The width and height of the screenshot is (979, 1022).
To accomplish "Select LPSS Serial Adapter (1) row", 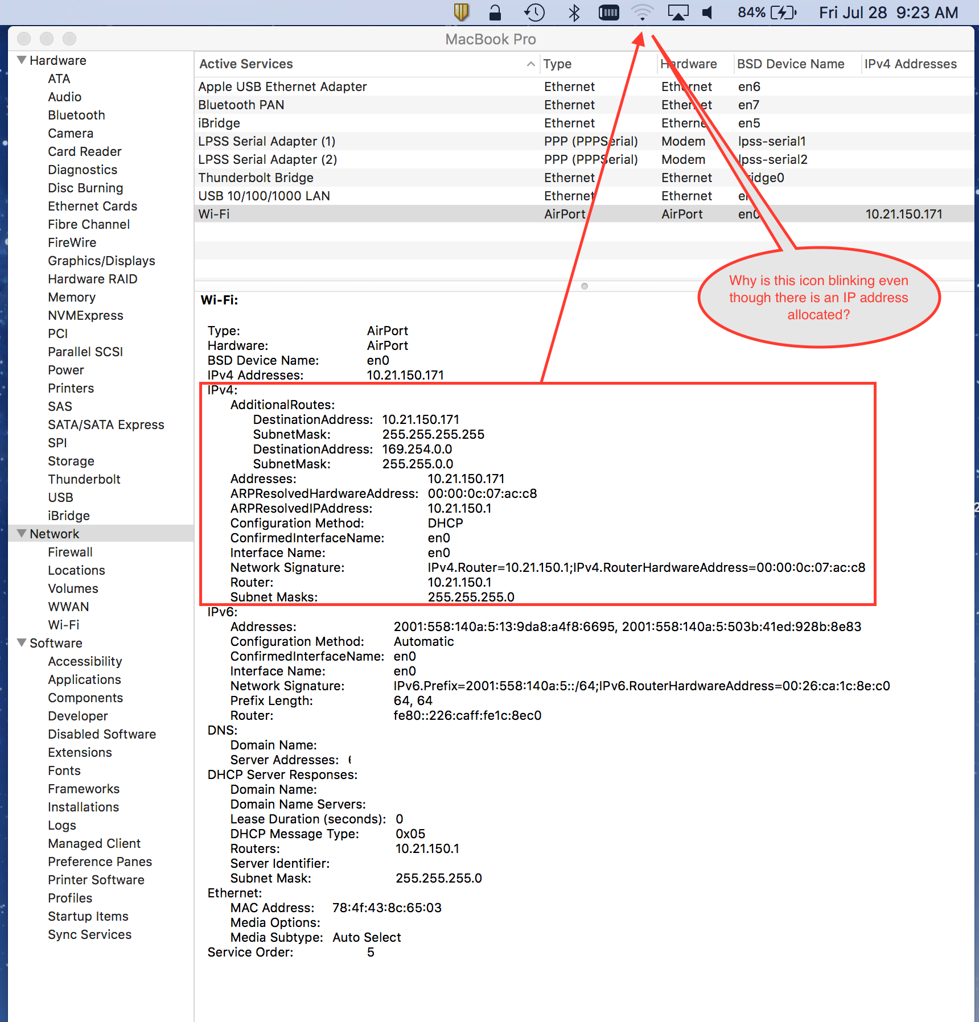I will pyautogui.click(x=584, y=141).
